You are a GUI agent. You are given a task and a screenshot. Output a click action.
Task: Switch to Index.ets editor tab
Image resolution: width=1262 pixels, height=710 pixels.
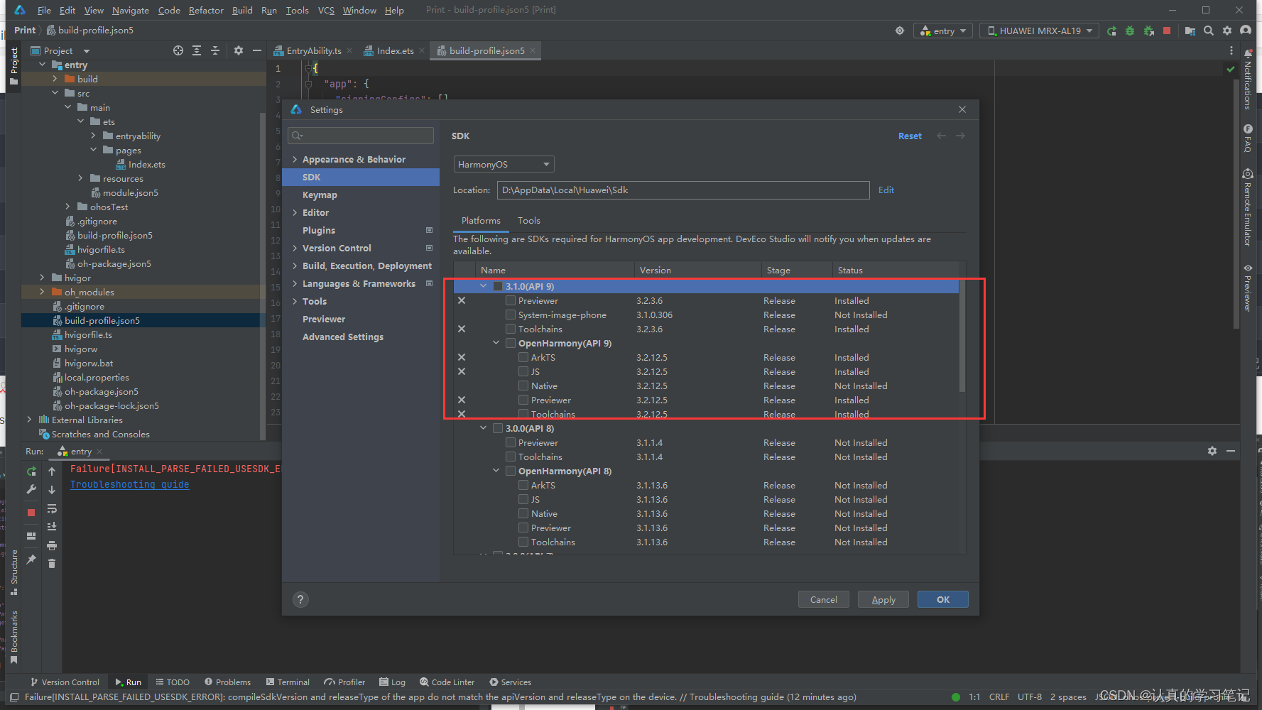(395, 50)
